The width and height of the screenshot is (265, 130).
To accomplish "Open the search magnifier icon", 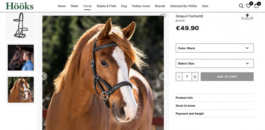I will 241,6.
